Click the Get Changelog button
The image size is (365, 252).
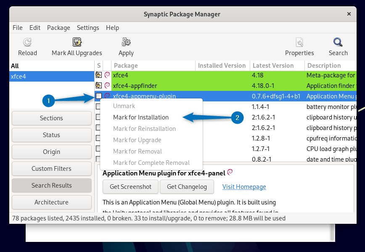[x=187, y=187]
